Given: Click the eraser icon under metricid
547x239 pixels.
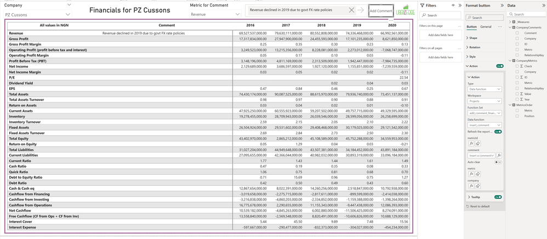Looking at the screenshot, I should (x=477, y=144).
